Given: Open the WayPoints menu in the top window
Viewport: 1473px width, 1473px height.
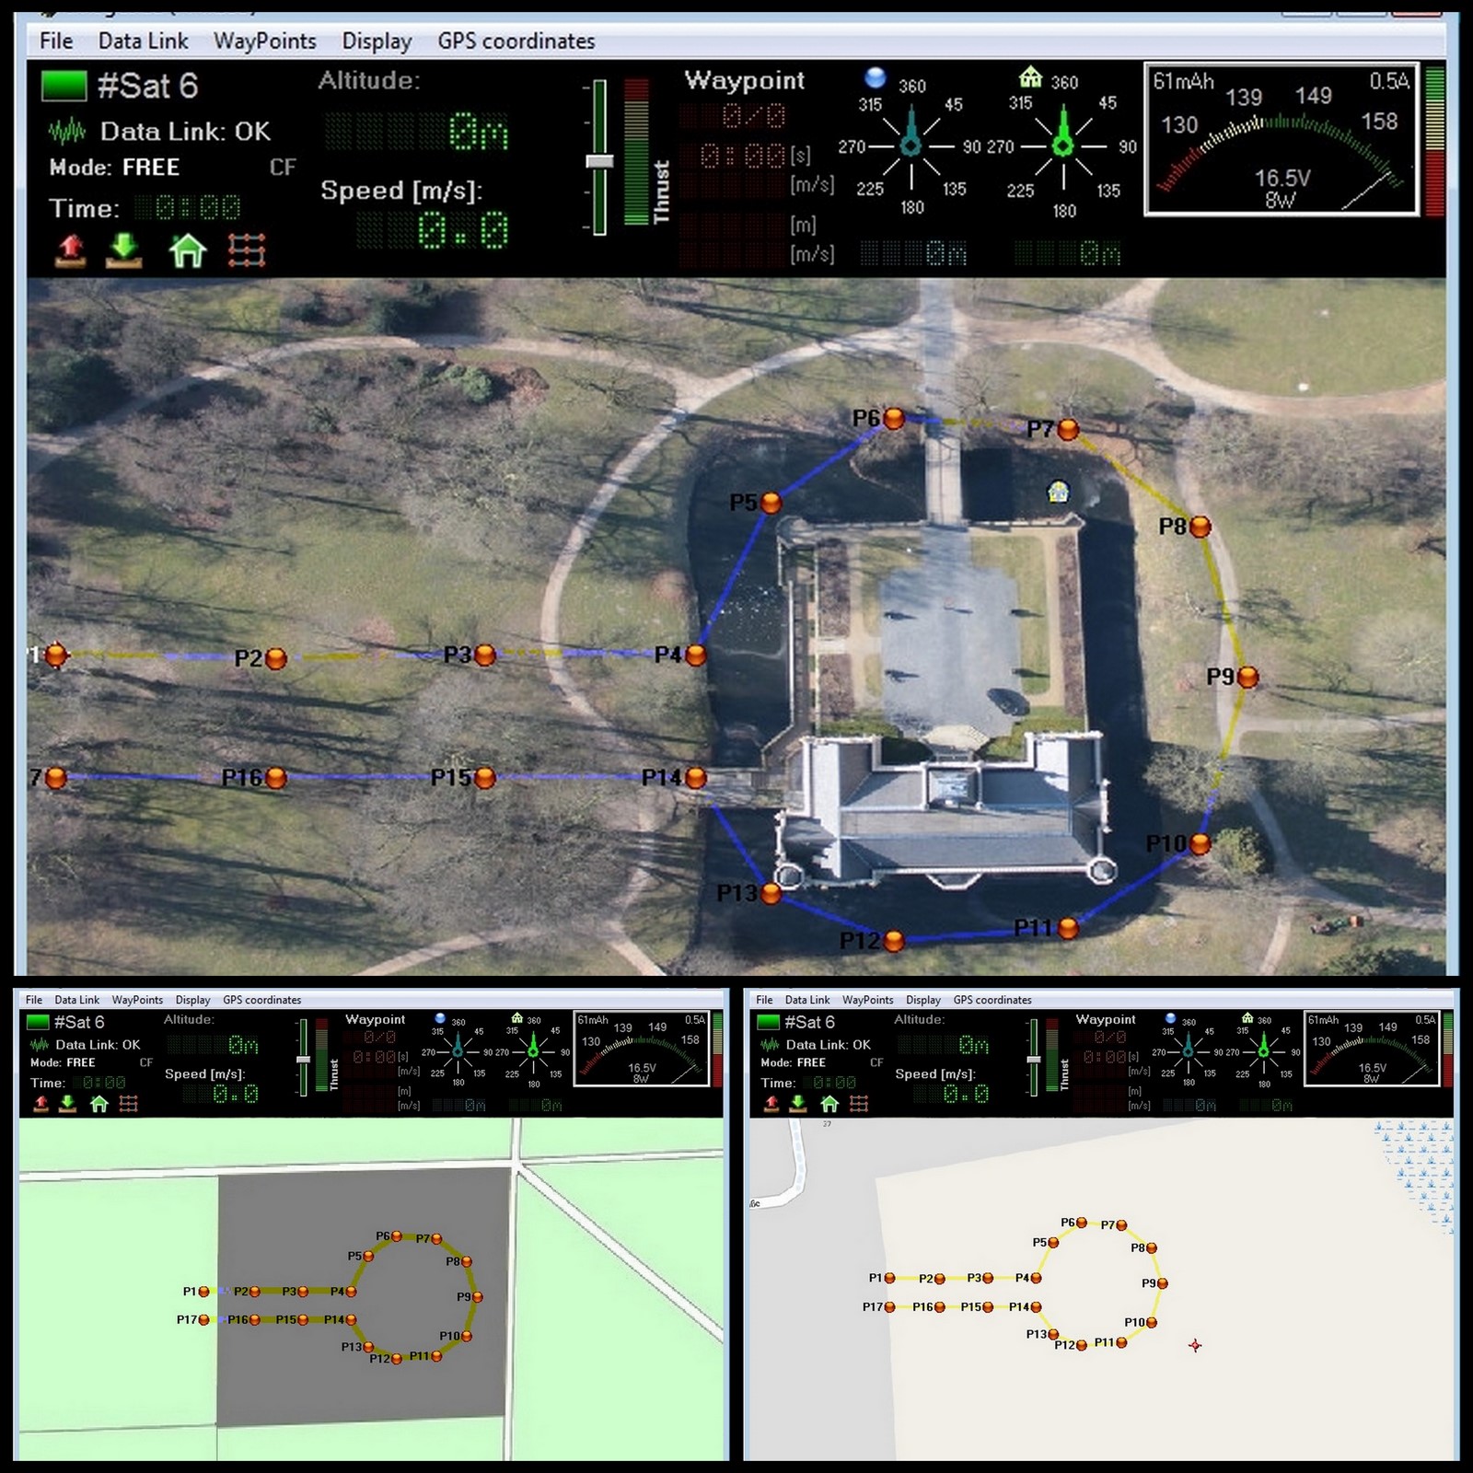Looking at the screenshot, I should coord(264,41).
